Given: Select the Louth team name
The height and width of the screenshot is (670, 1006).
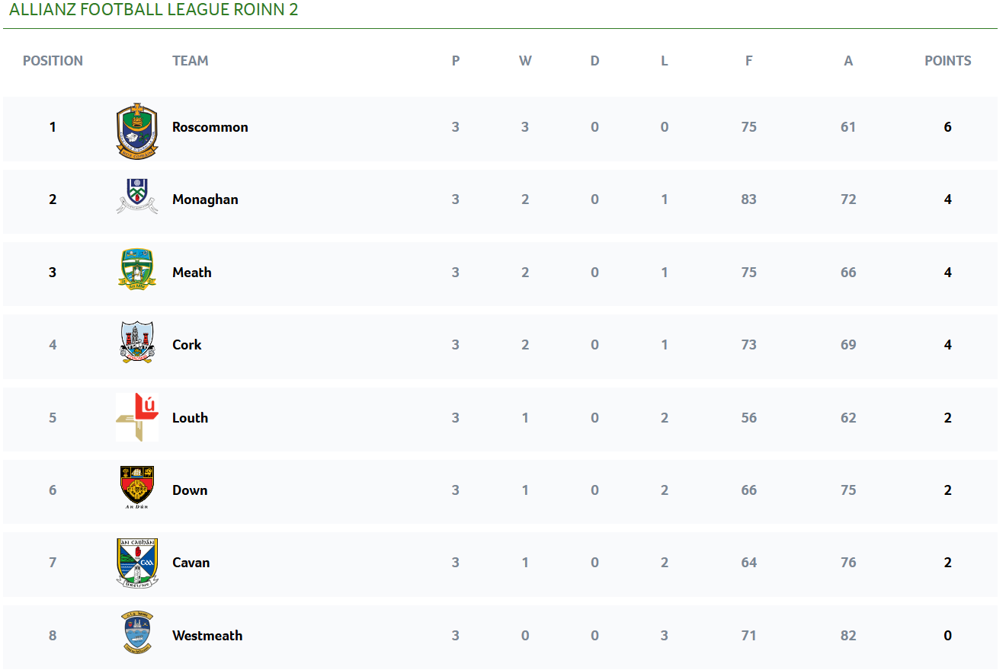Looking at the screenshot, I should pyautogui.click(x=190, y=418).
